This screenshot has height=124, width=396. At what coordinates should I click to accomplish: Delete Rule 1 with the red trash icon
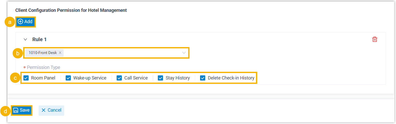[375, 39]
